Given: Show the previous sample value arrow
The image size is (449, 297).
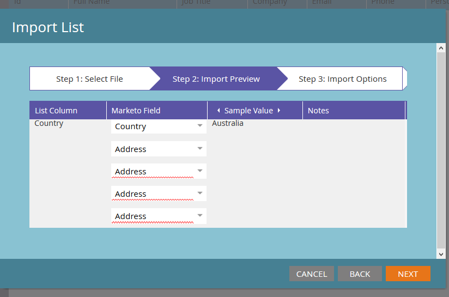Looking at the screenshot, I should pyautogui.click(x=219, y=111).
